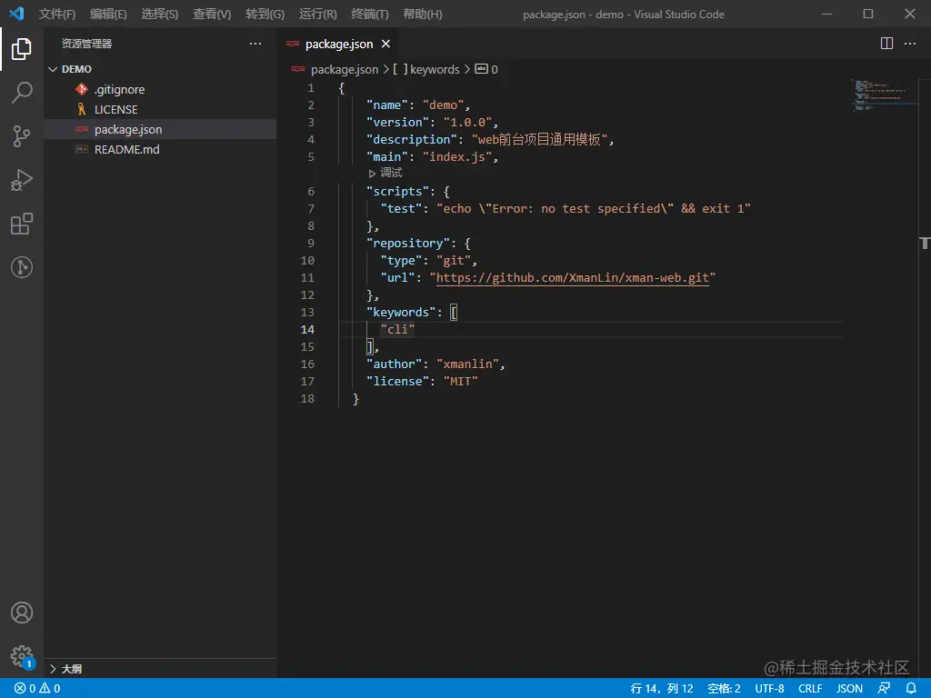Open the Run and Debug view
Screen dimensions: 931x698
[x=22, y=180]
